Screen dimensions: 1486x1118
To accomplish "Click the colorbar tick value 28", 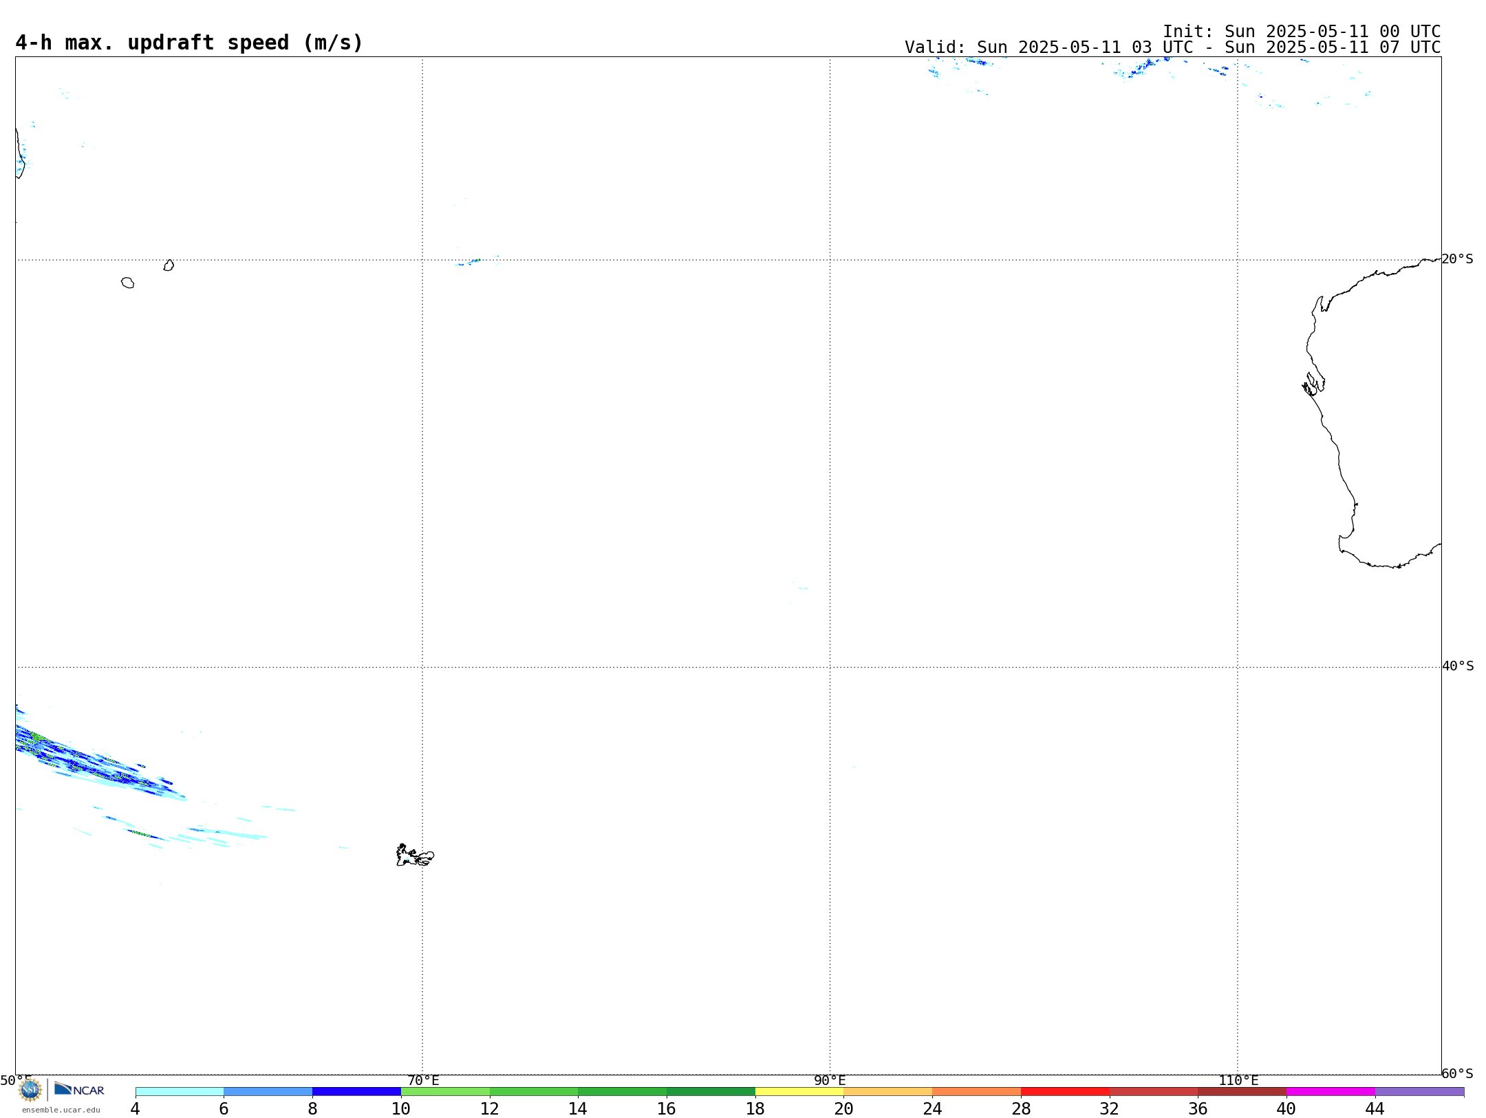I will (x=1021, y=1108).
